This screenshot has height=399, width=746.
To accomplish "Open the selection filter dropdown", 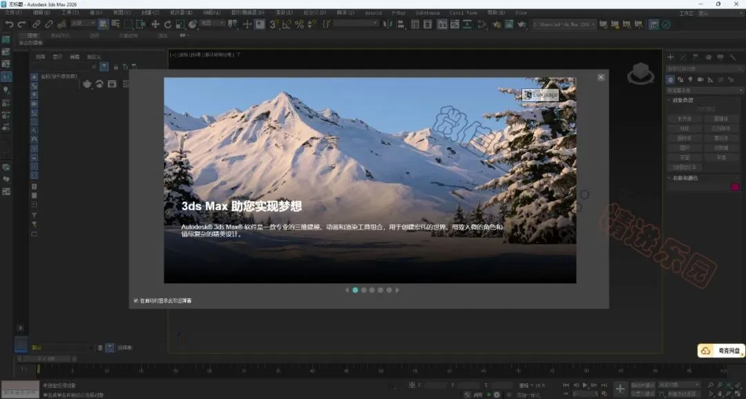I will click(x=83, y=23).
